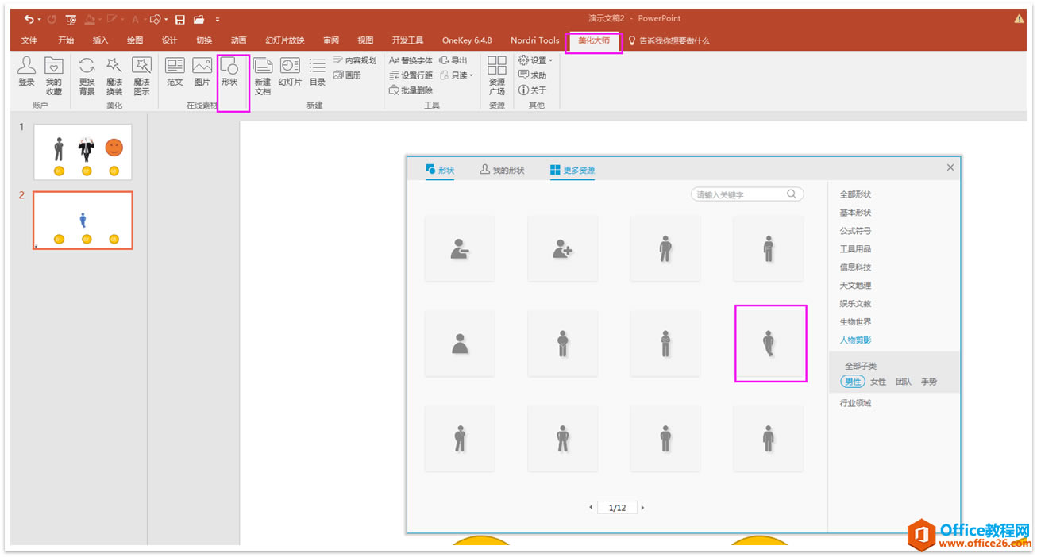Save the presentation with the floppy icon
Viewport: 1037px width, 557px height.
(x=180, y=19)
